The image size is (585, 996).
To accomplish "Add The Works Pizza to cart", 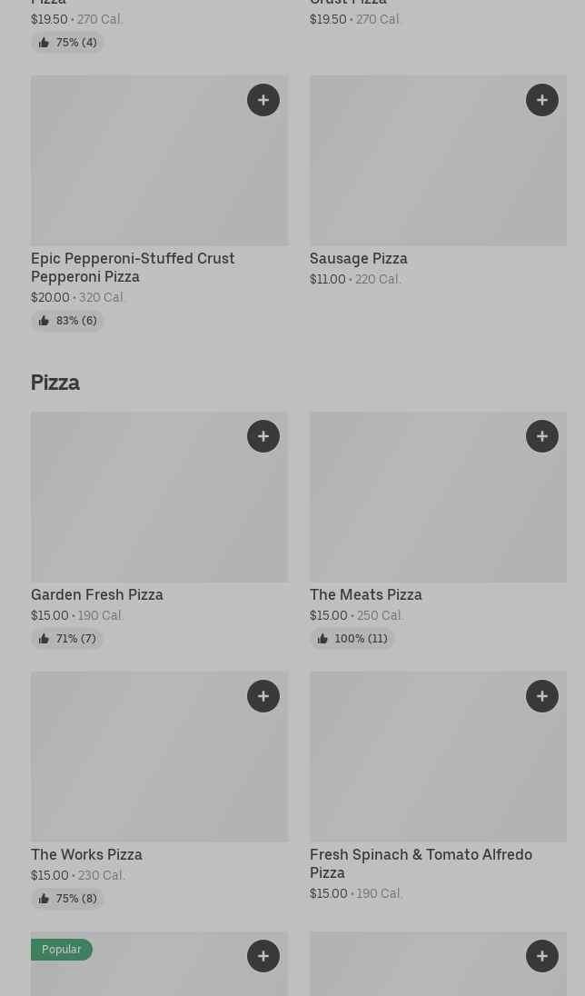I will (x=263, y=696).
